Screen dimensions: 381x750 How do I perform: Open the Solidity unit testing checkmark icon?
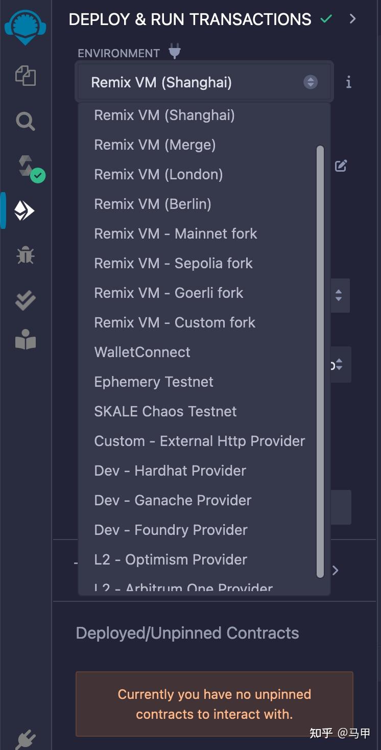coord(25,300)
